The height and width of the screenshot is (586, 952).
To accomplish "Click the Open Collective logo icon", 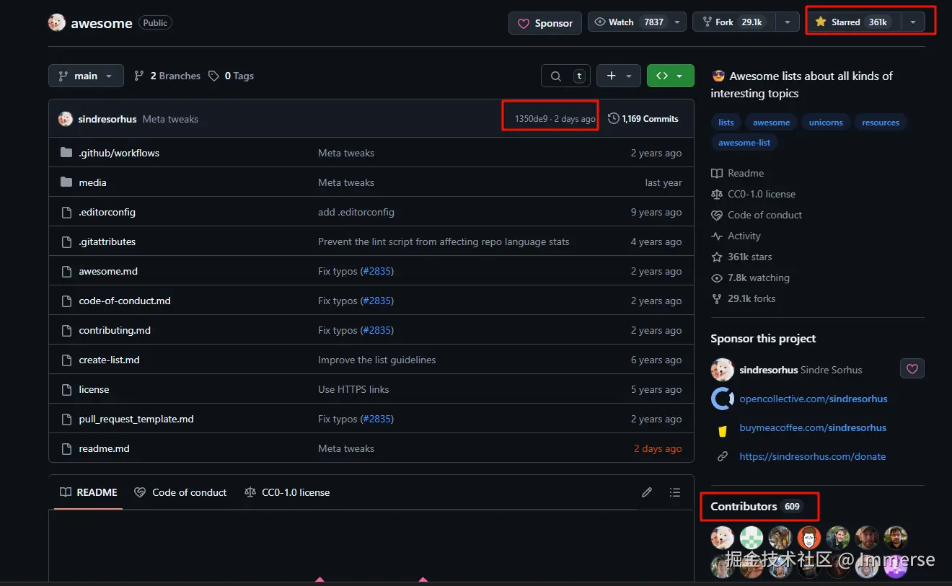I will [722, 399].
